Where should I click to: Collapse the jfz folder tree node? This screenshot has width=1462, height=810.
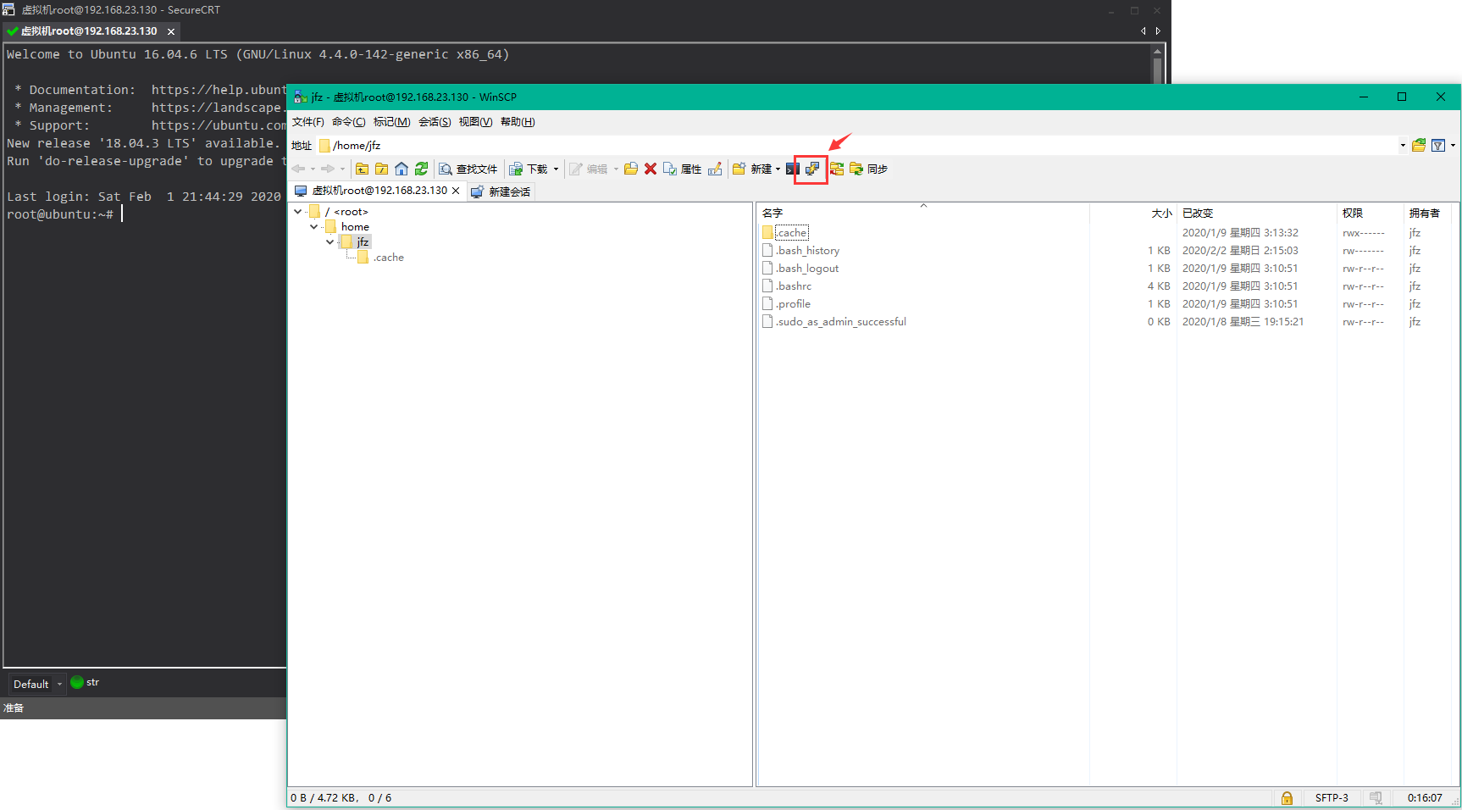click(x=330, y=242)
